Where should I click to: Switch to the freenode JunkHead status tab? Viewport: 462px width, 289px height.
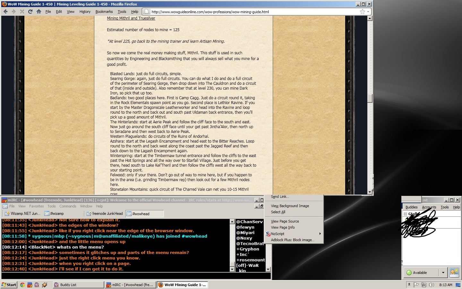tap(105, 214)
